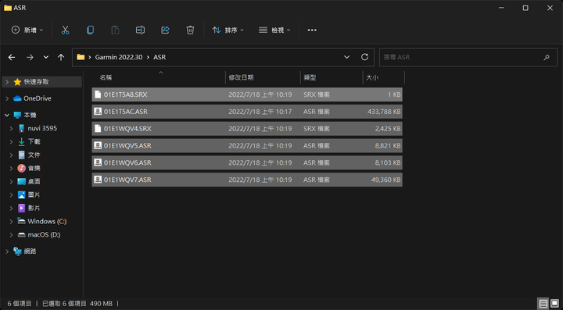Select 快速存取 in navigation pane
The width and height of the screenshot is (563, 310).
[36, 82]
